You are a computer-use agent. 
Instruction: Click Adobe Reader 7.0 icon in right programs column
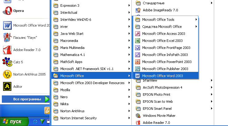click(x=138, y=123)
